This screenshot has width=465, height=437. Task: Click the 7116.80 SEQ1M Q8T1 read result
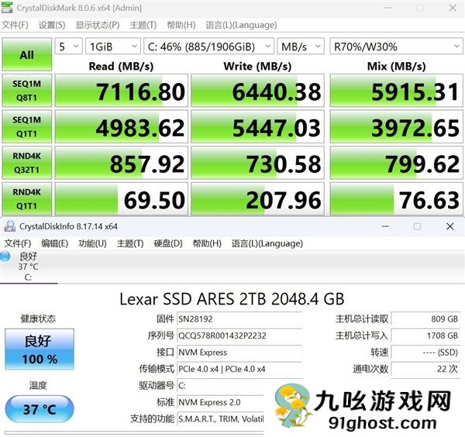coord(122,91)
